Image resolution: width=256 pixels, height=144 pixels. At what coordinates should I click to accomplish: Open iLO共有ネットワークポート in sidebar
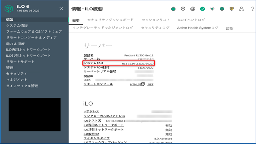coord(28,56)
